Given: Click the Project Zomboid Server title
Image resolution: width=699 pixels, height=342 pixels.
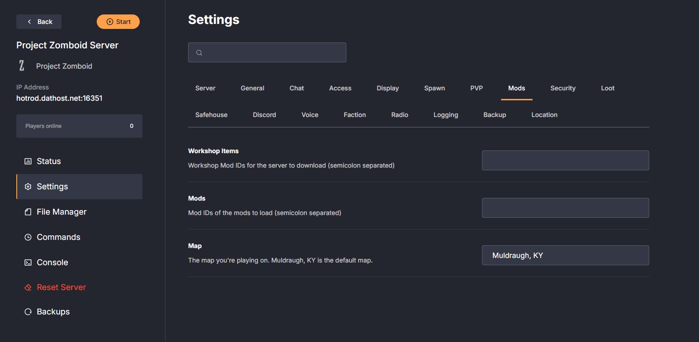Looking at the screenshot, I should click(x=67, y=45).
